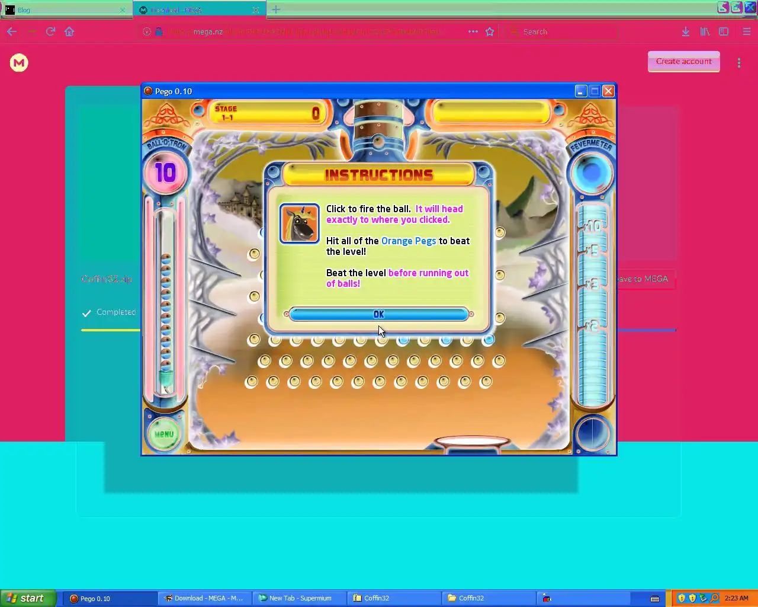Click the Fevermeter x10 multiplier segment

[593, 226]
